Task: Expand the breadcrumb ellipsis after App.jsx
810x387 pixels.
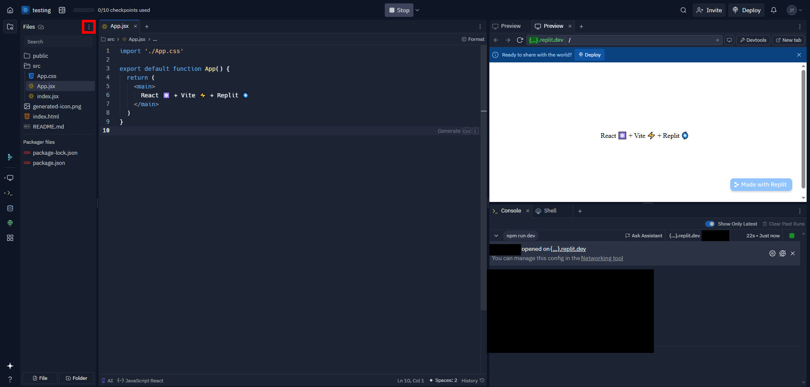Action: [x=155, y=39]
